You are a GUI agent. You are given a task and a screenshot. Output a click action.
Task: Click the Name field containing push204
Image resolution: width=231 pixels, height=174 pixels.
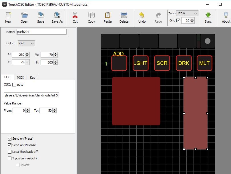pos(42,32)
